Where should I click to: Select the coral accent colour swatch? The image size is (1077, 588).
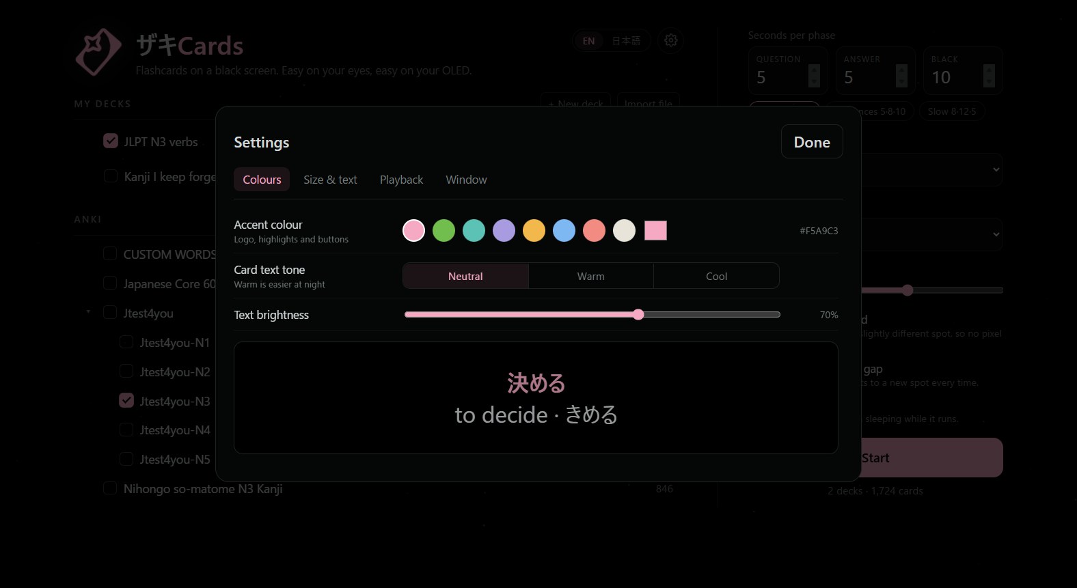pos(594,231)
